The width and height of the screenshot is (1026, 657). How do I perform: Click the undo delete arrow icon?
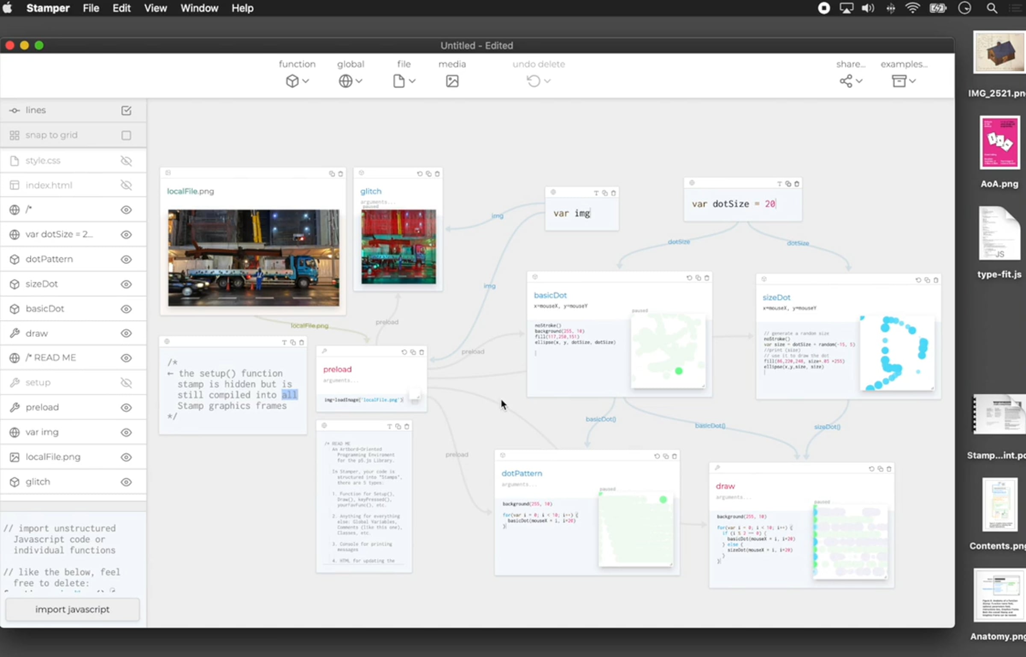click(533, 81)
